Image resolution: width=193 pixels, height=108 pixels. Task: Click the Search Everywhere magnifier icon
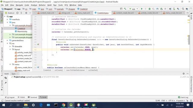point(183,9)
